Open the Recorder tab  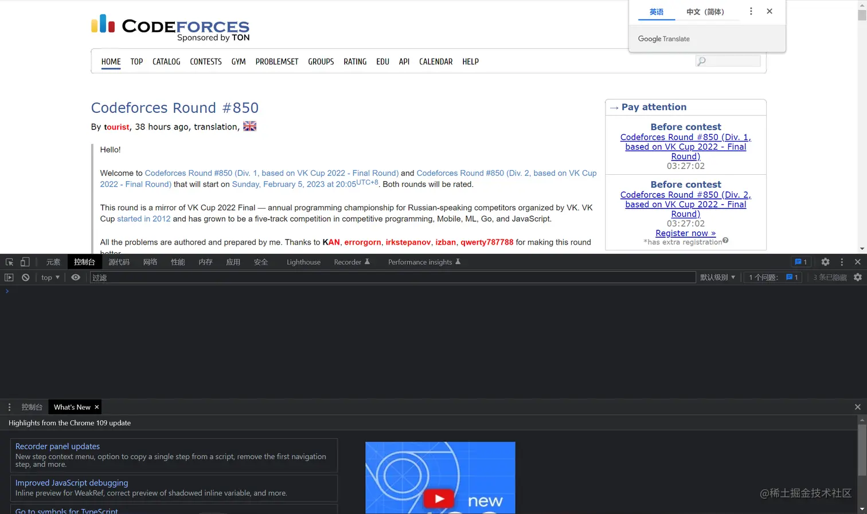[x=352, y=262]
